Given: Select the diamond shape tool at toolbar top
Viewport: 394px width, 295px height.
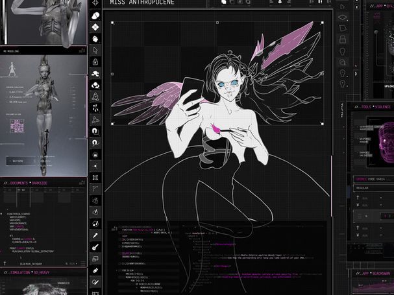Looking at the screenshot, I should (x=95, y=27).
